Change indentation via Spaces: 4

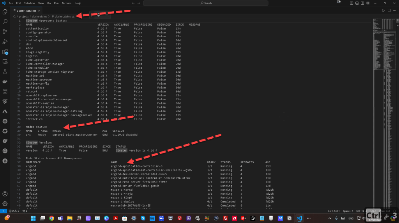tap(348, 211)
